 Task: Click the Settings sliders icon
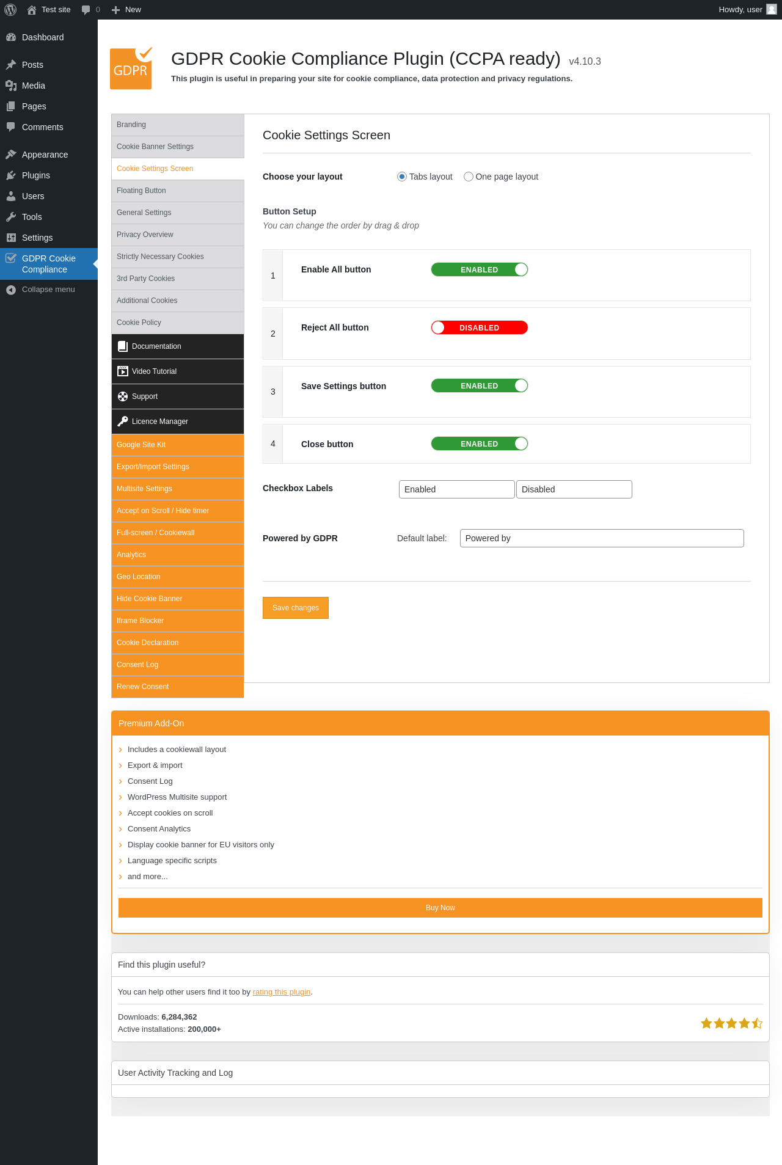(x=11, y=238)
